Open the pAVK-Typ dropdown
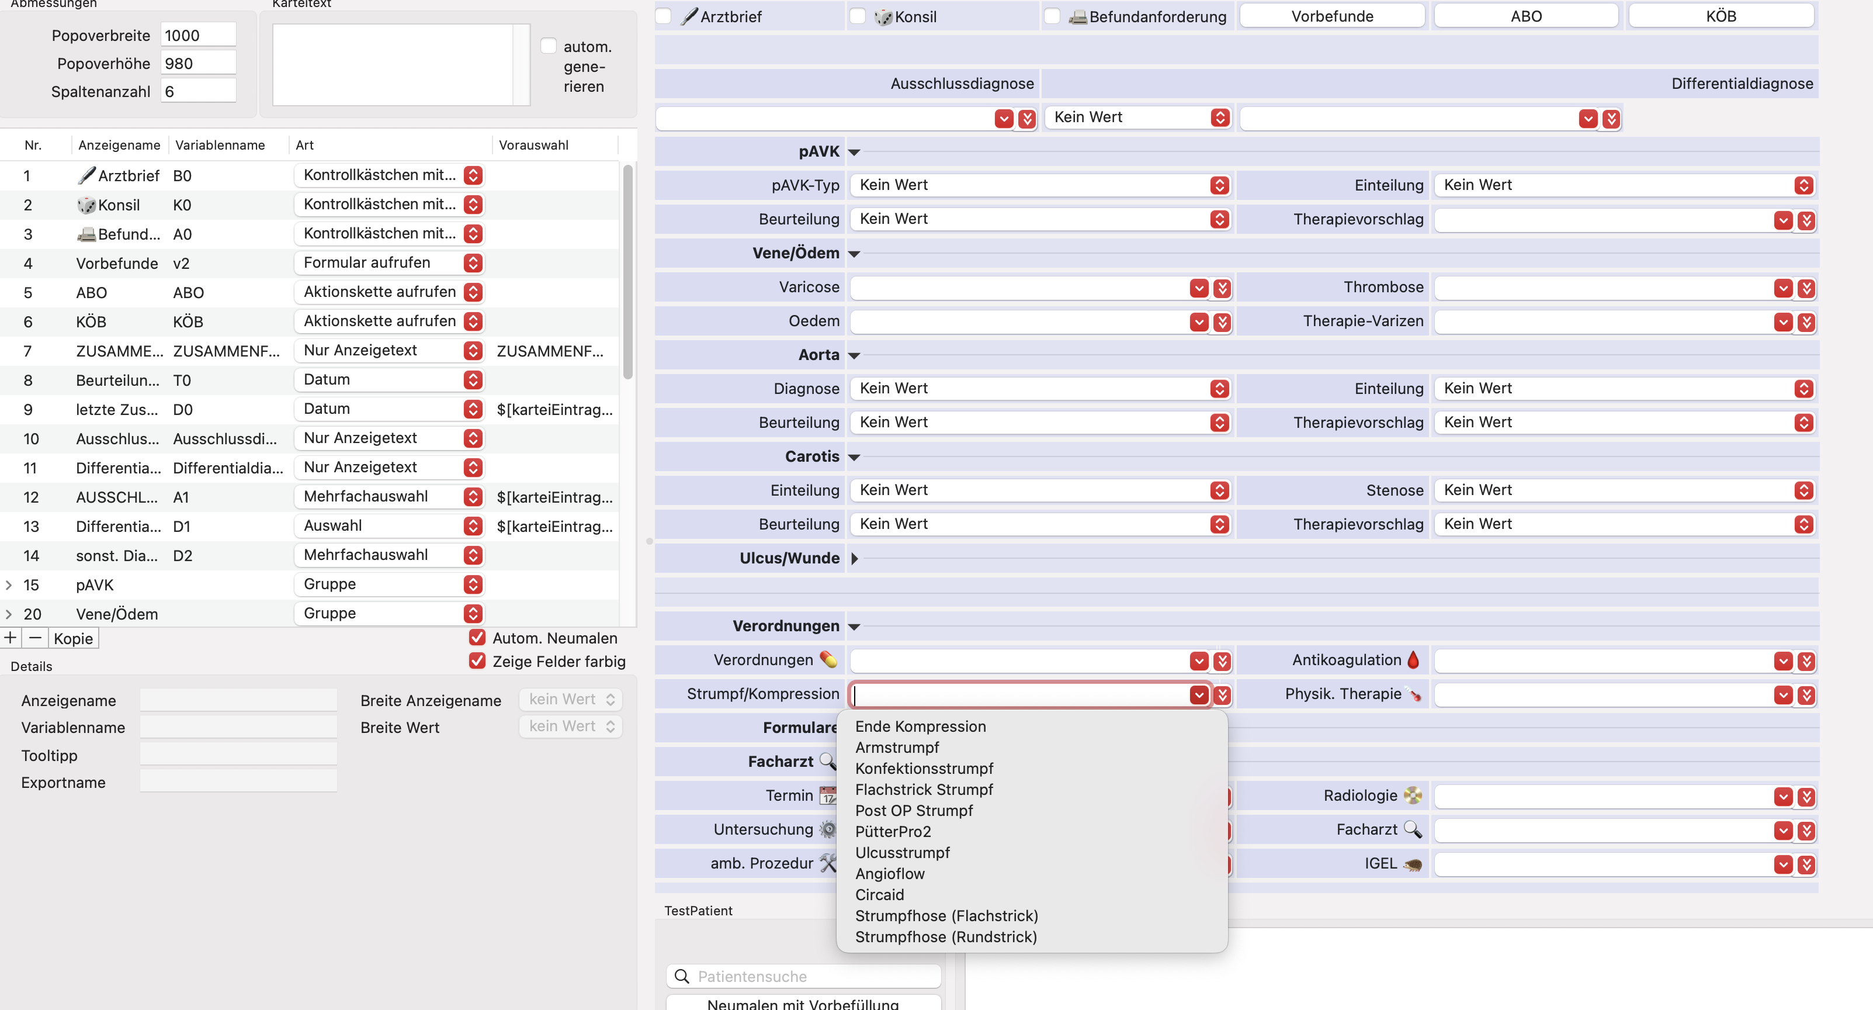This screenshot has width=1873, height=1010. click(x=1040, y=185)
